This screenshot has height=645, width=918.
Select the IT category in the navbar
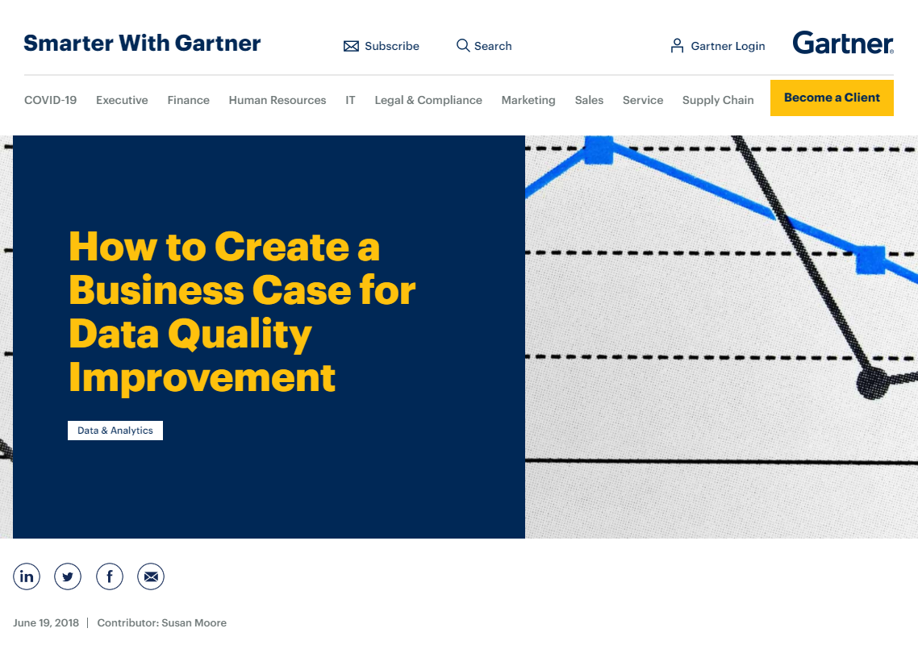point(350,100)
